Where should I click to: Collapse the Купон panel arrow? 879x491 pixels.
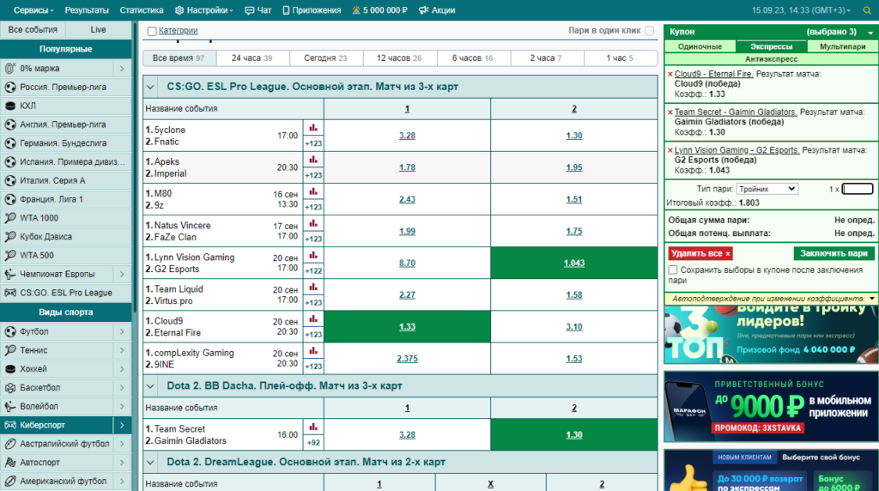(870, 33)
